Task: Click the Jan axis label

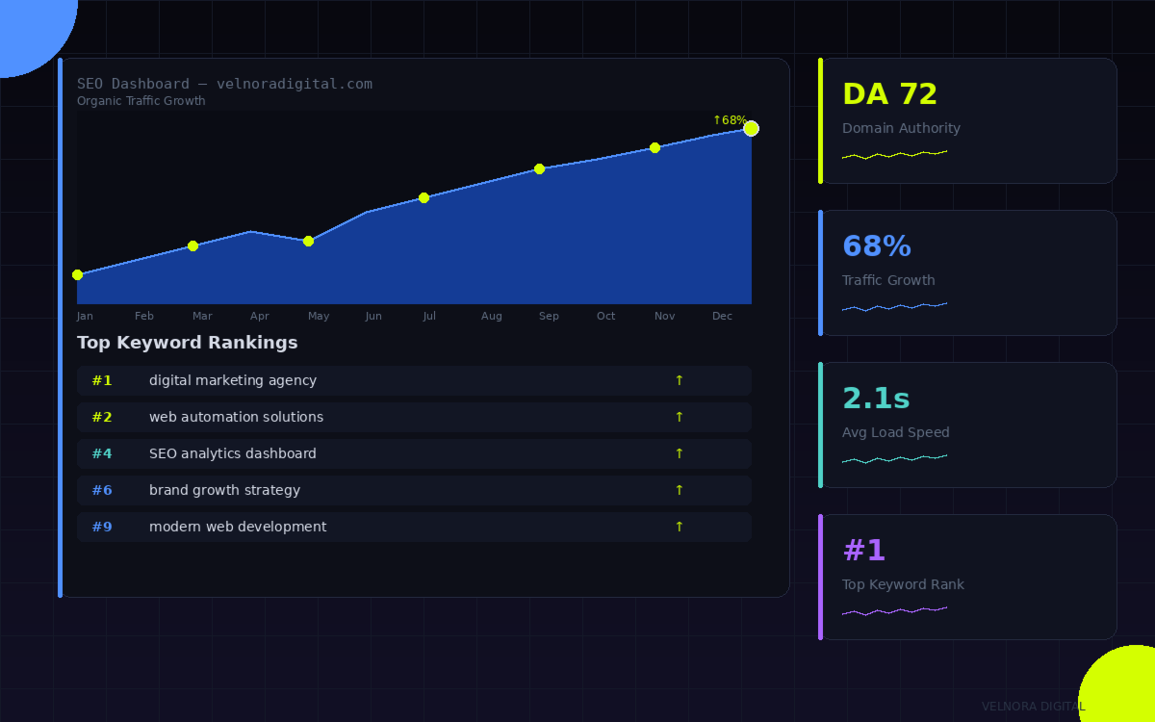Action: 85,316
